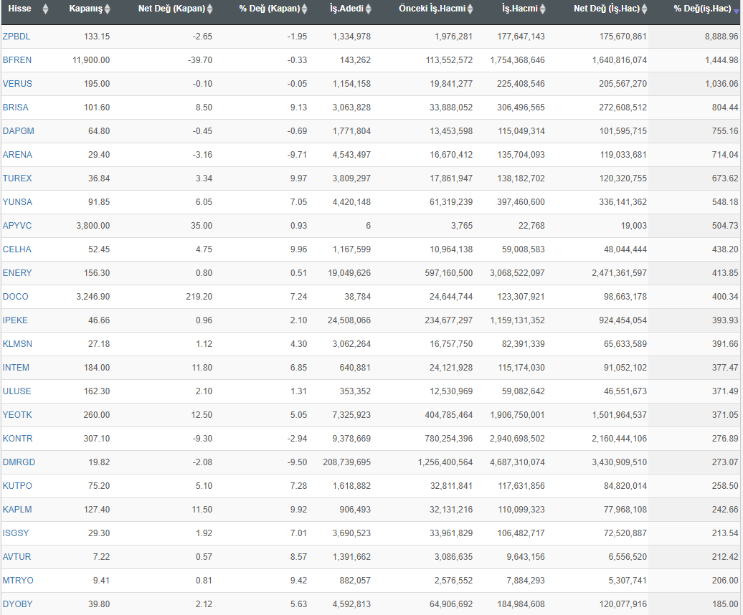Select ISGSY volume change 213.54
Viewport: 743px width, 615px height.
coord(725,533)
